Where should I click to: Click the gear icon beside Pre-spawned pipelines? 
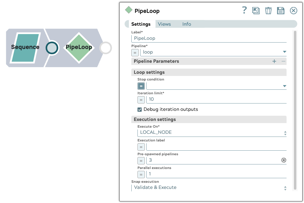click(283, 160)
